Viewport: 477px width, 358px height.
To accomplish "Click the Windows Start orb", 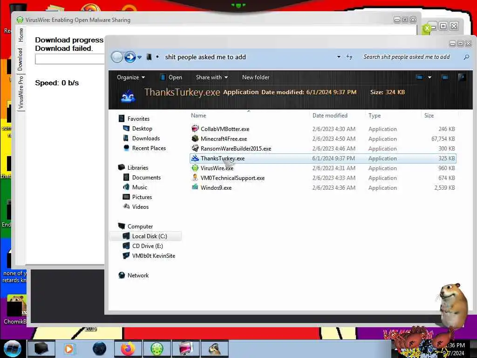I will pos(12,349).
